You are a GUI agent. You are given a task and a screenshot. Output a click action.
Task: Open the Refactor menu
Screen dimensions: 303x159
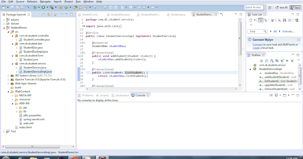pyautogui.click(x=32, y=2)
